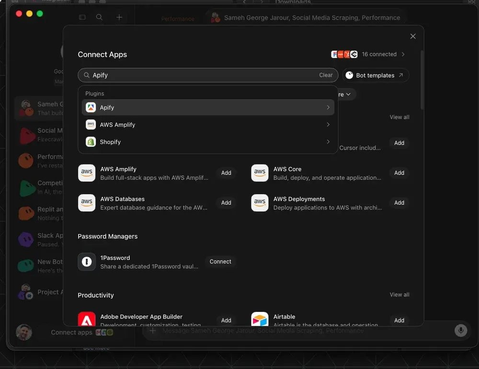This screenshot has width=479, height=369.
Task: Click the orange Performa bot avatar
Action: click(26, 161)
